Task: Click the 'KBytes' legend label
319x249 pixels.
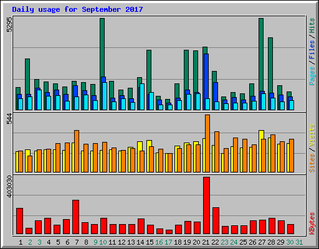Action: [x=312, y=223]
